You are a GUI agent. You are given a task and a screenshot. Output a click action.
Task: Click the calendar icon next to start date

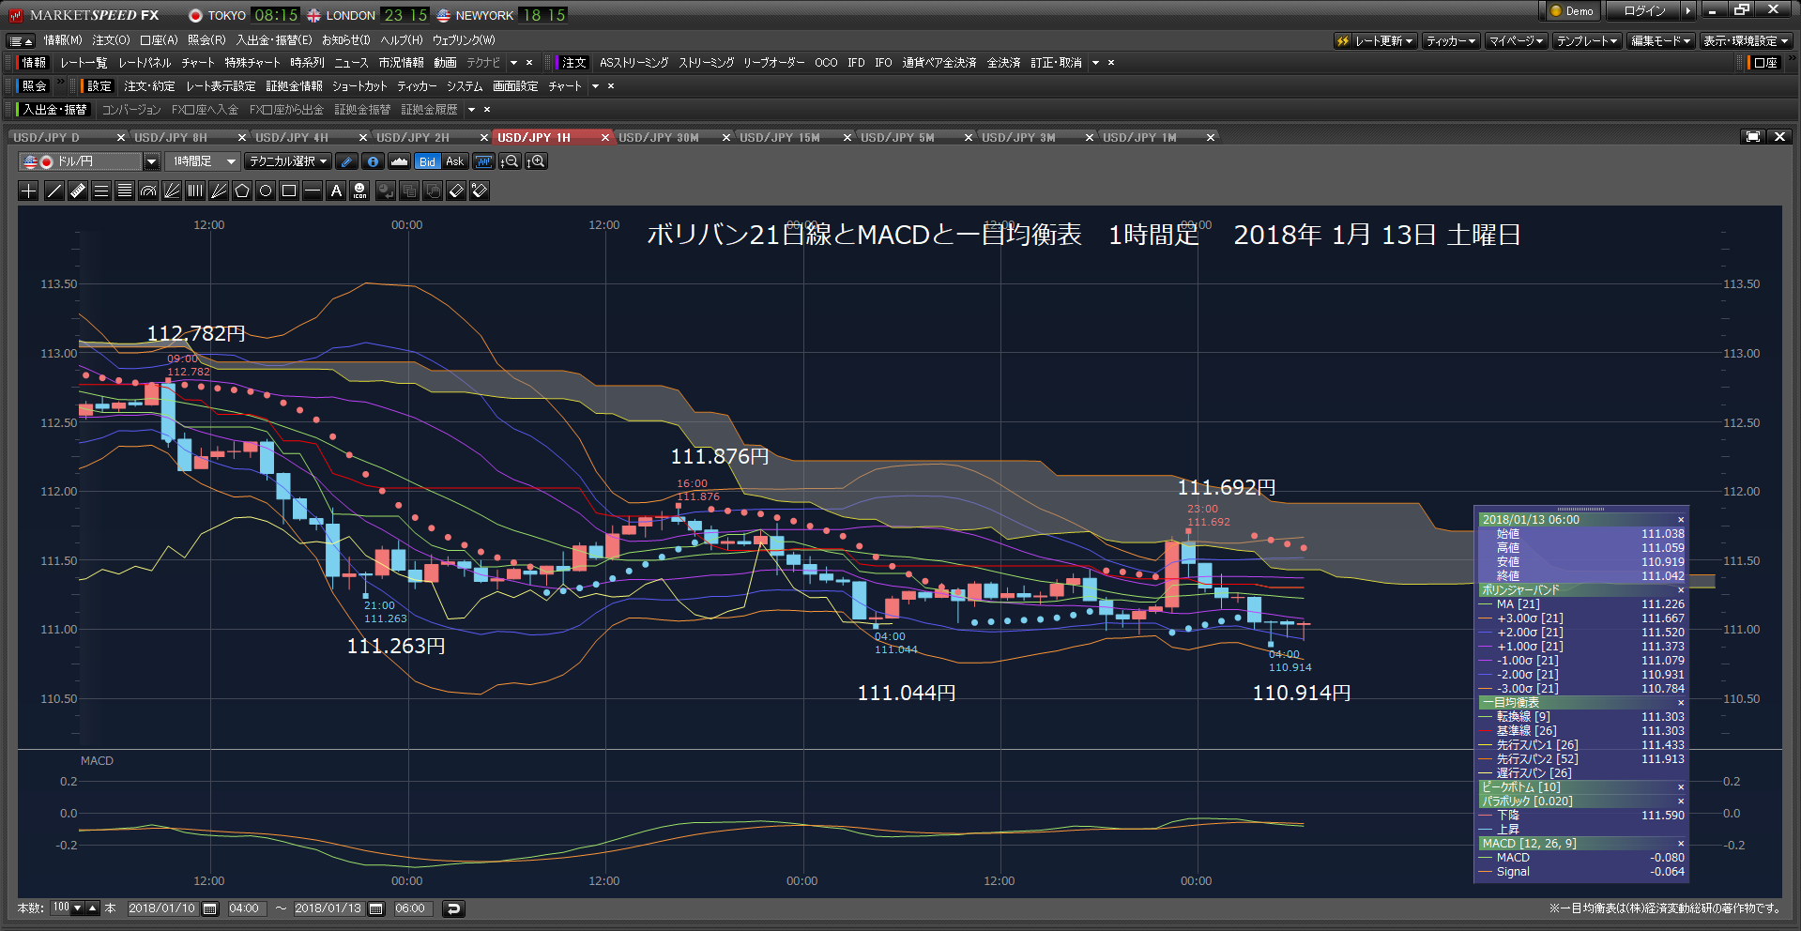coord(210,908)
